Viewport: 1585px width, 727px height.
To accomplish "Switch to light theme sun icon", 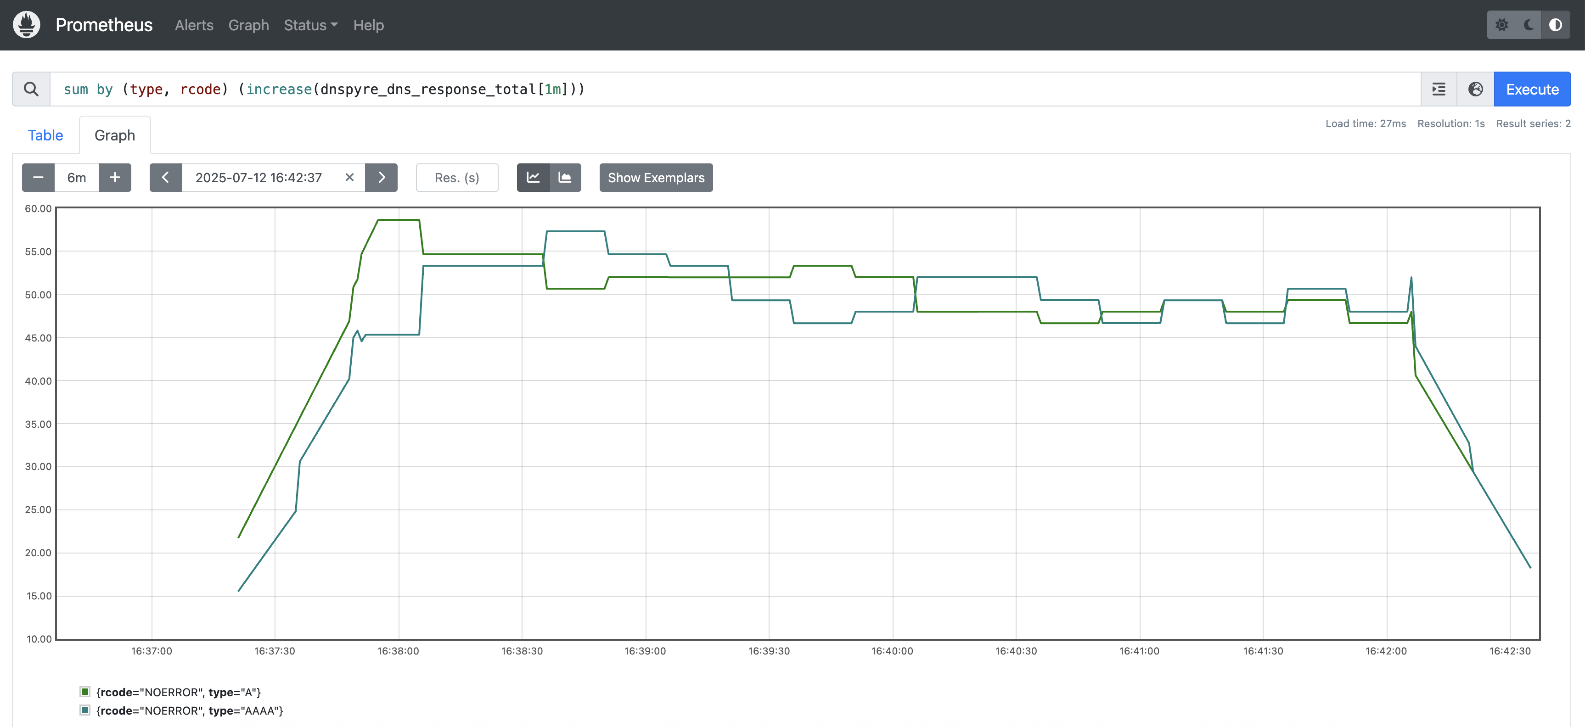I will 1501,25.
